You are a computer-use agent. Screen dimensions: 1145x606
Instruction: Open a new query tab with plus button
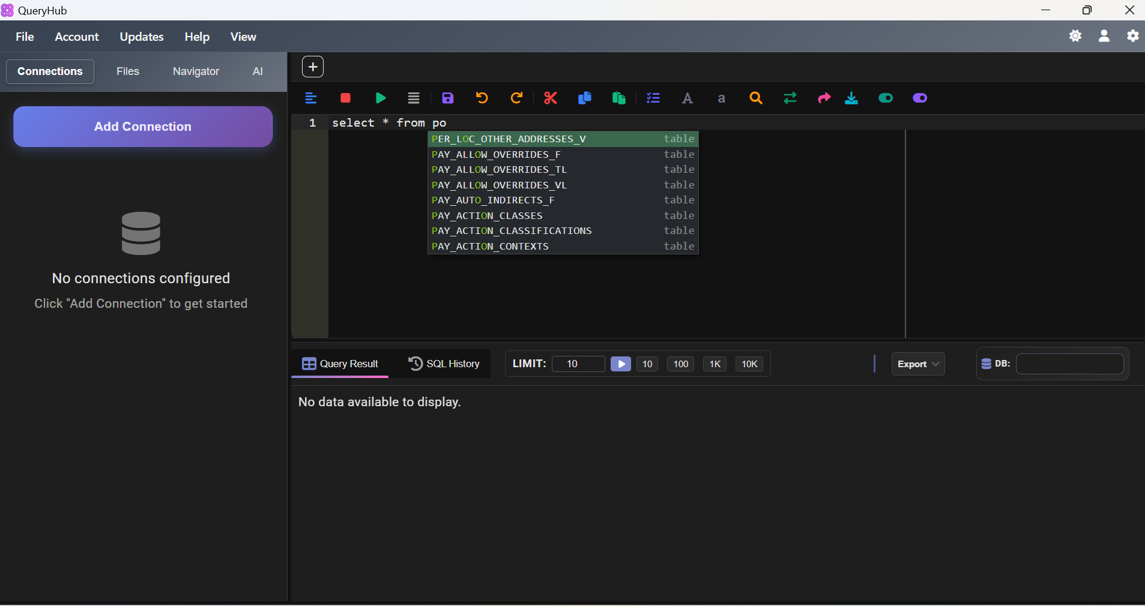point(313,67)
